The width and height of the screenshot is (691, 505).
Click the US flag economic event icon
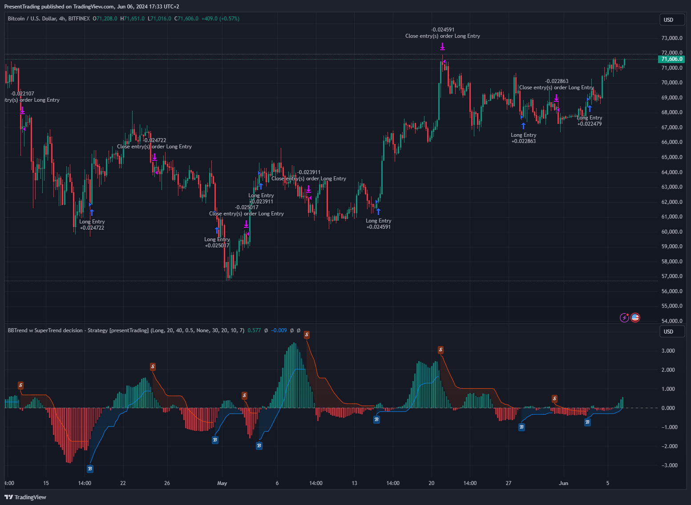[635, 318]
